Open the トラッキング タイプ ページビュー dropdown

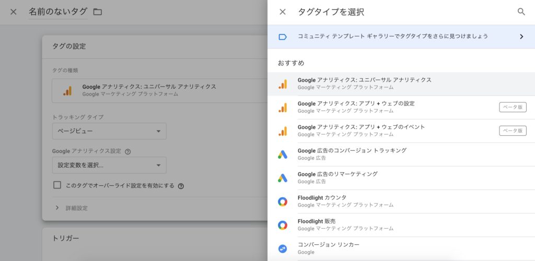click(109, 131)
